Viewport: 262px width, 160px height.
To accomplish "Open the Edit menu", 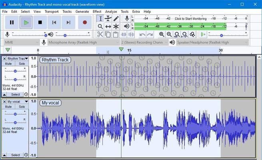I will (x=14, y=12).
